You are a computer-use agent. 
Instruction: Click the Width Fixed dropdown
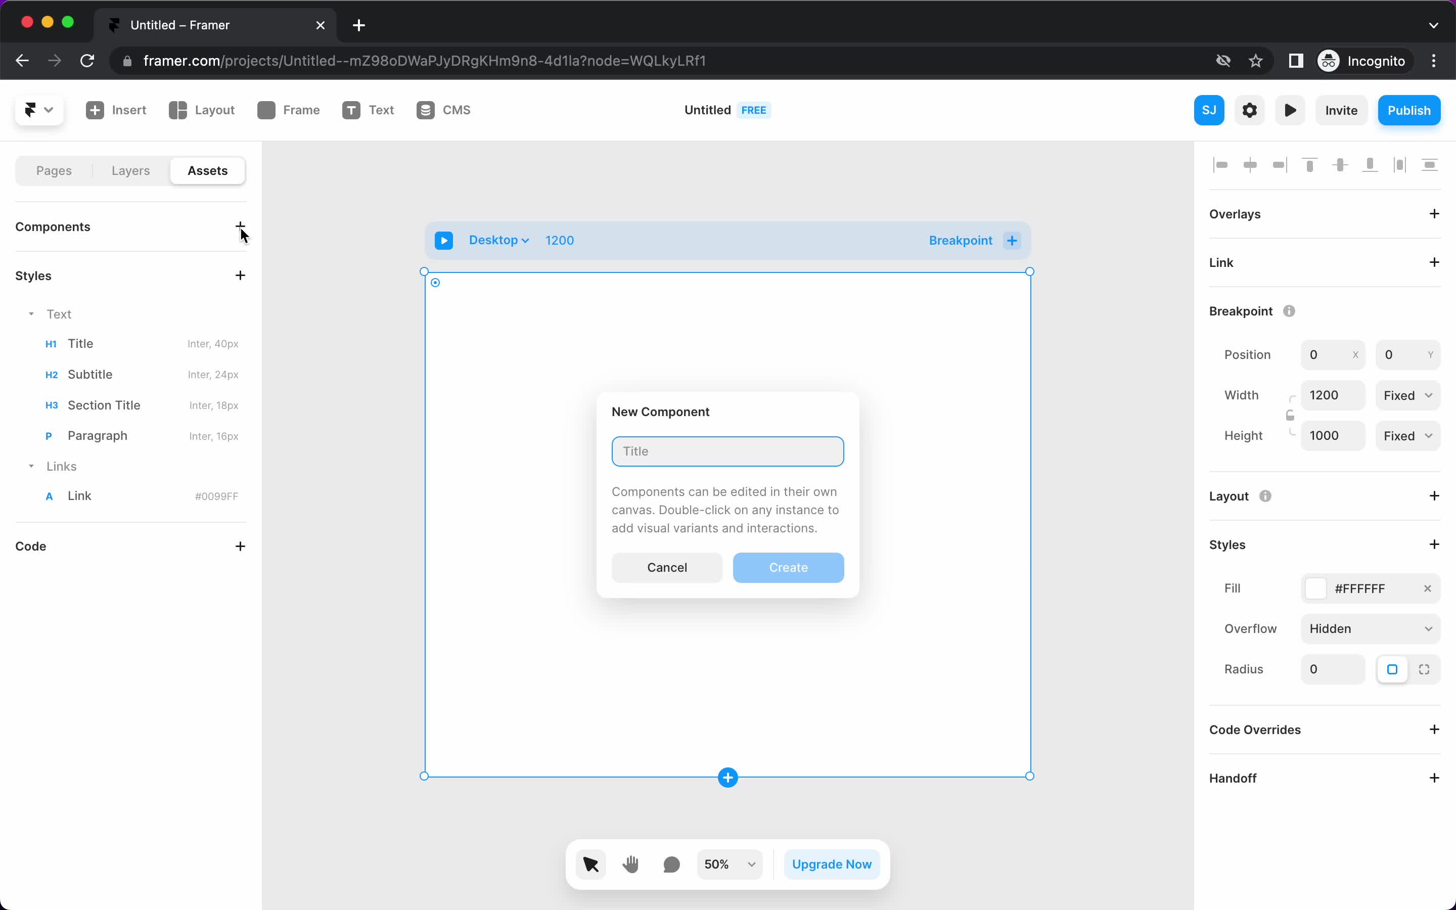click(x=1408, y=395)
